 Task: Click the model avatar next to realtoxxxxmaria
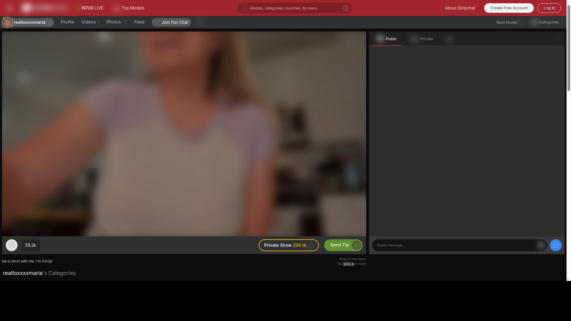[7, 22]
